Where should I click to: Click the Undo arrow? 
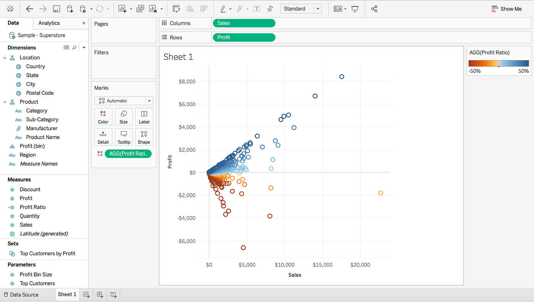(x=29, y=8)
